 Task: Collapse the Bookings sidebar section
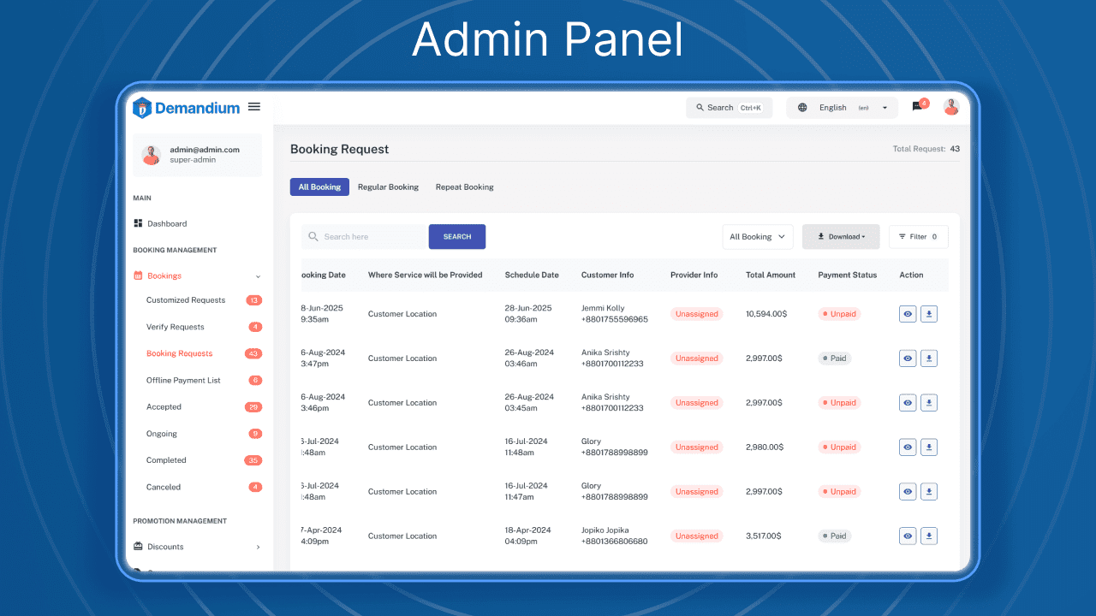point(258,276)
